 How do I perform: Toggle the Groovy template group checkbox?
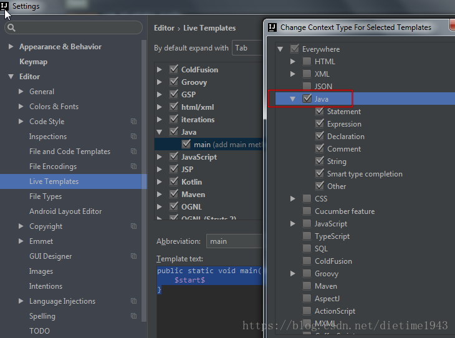tap(174, 82)
